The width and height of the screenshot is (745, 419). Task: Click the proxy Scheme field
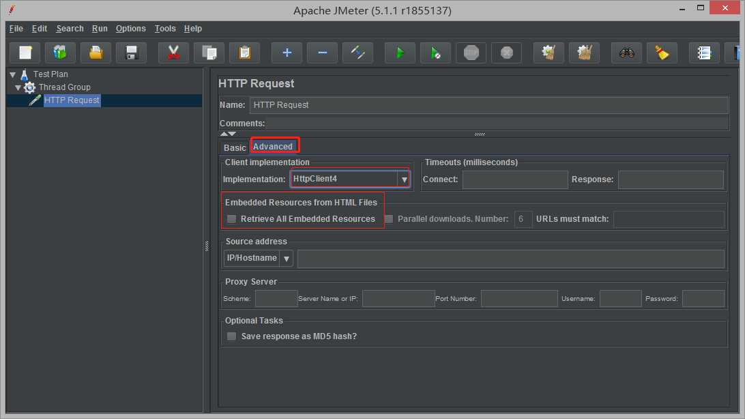276,298
